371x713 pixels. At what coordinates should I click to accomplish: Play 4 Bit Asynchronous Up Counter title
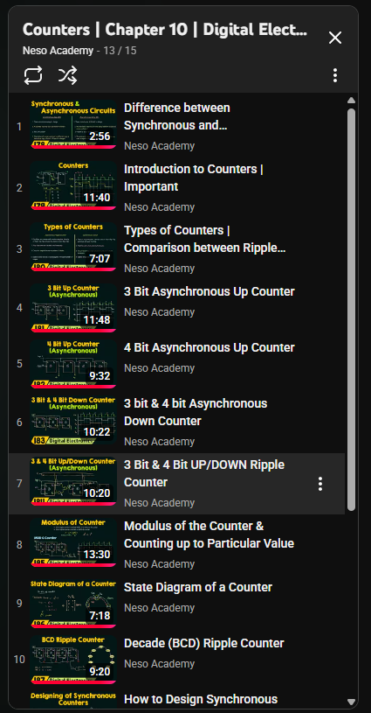(210, 347)
